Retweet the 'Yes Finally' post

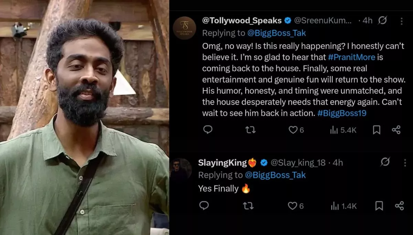(248, 205)
